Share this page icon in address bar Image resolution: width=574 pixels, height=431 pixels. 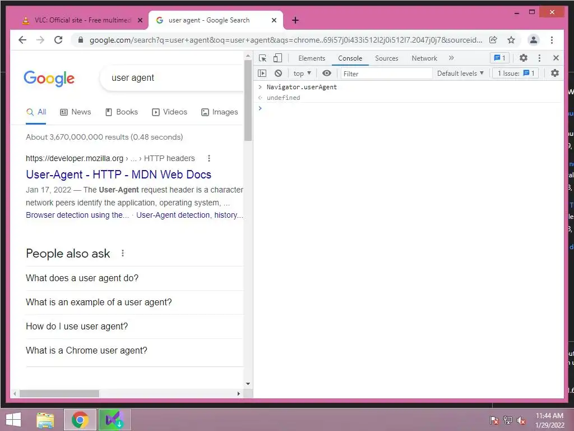493,40
